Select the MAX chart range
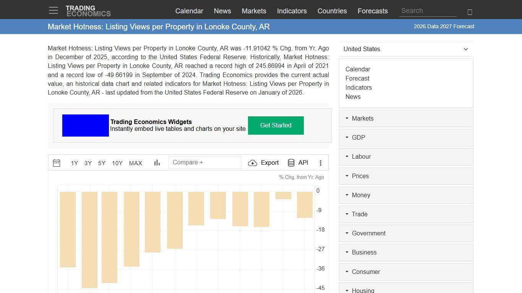 coord(135,163)
